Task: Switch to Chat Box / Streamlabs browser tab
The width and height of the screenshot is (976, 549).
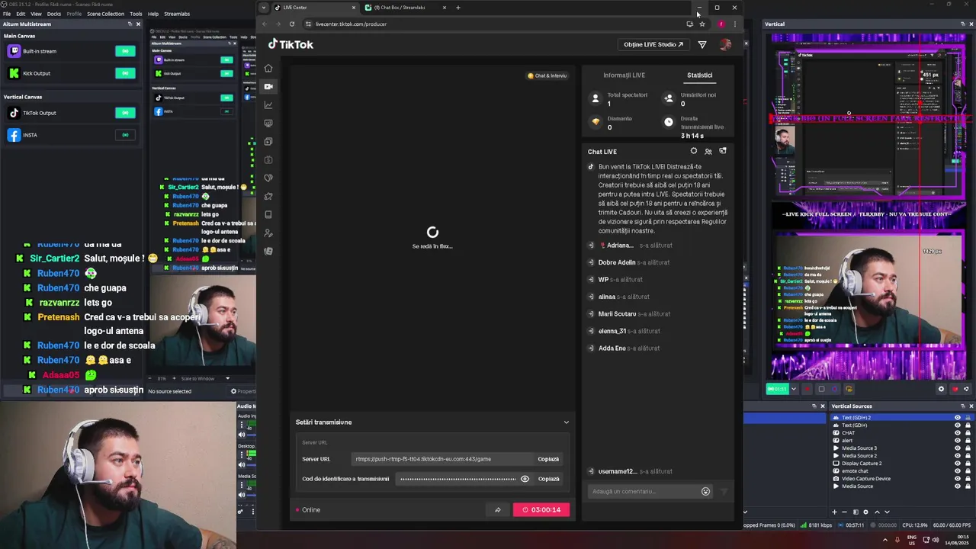Action: tap(404, 8)
